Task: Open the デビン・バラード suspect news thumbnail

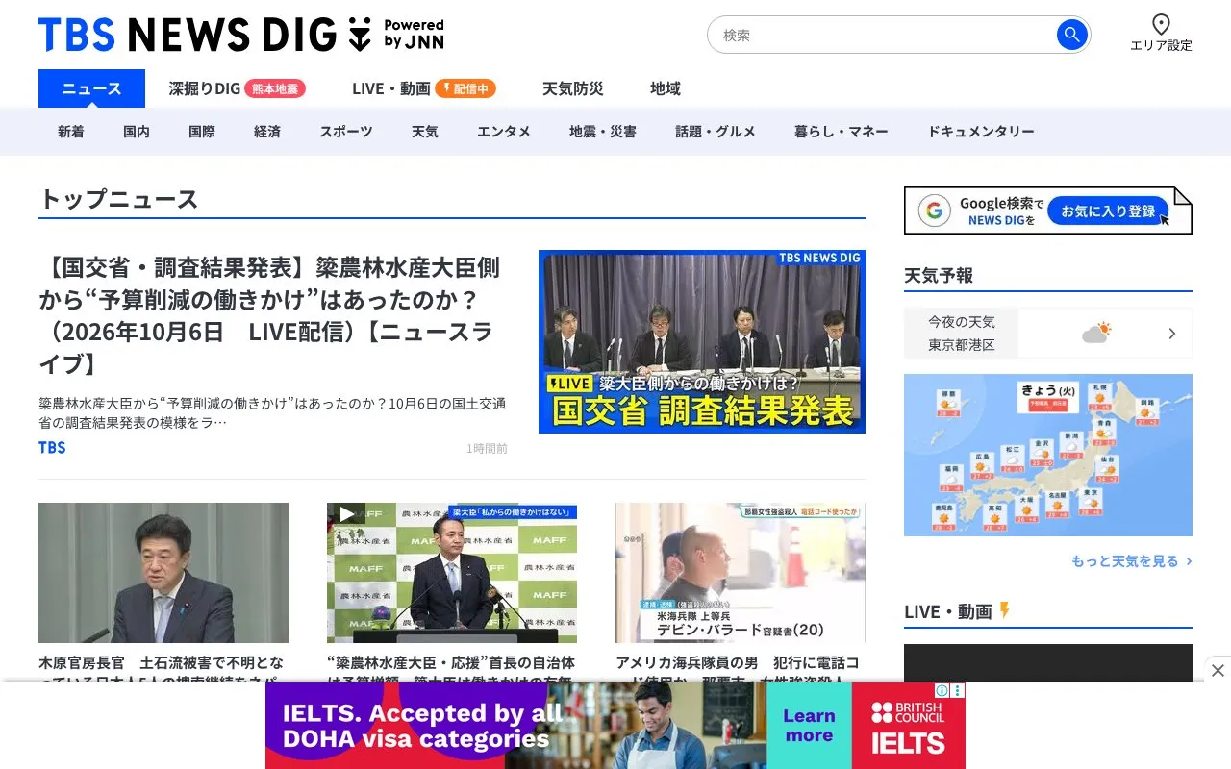Action: [741, 573]
